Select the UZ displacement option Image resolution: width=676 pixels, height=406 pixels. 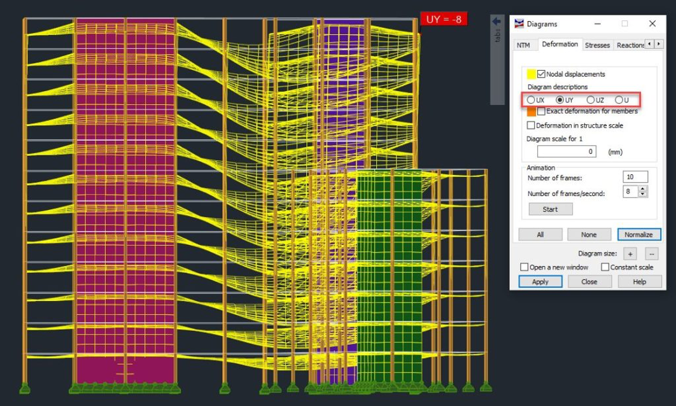tap(590, 100)
